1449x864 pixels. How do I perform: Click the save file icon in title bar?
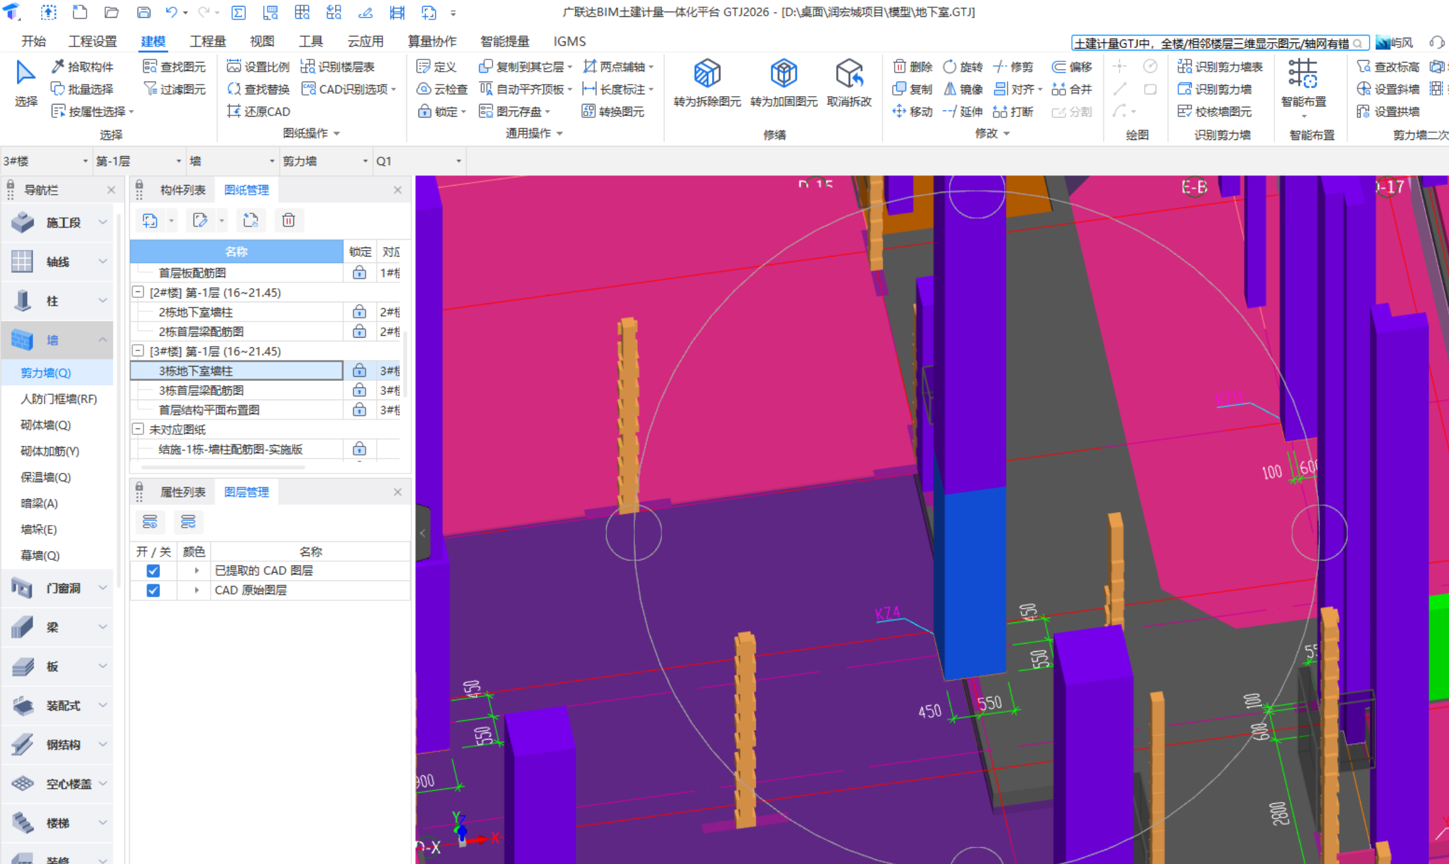(x=144, y=12)
